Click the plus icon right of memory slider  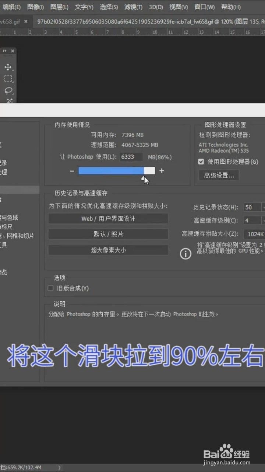pos(162,171)
